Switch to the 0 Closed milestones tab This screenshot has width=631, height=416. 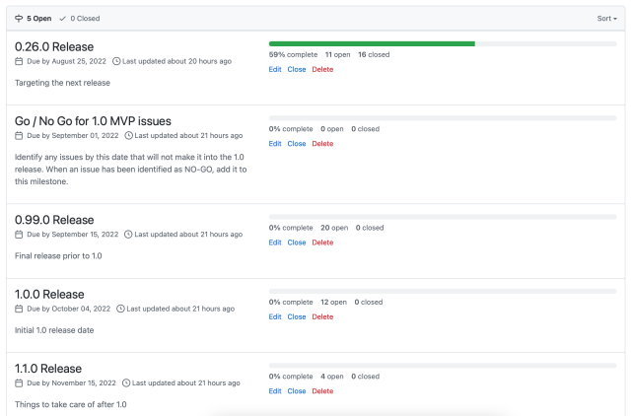click(80, 19)
